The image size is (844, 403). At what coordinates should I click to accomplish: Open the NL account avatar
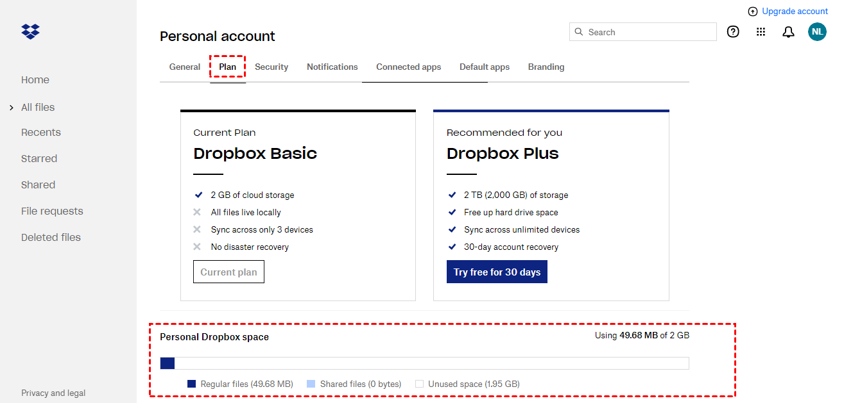point(817,31)
